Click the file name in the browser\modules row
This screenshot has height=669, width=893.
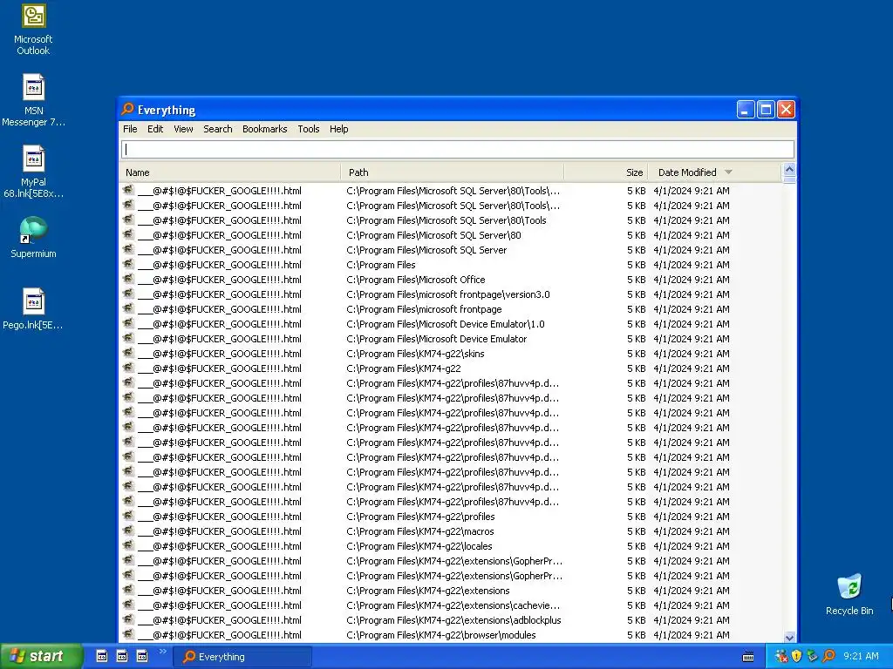pyautogui.click(x=220, y=635)
